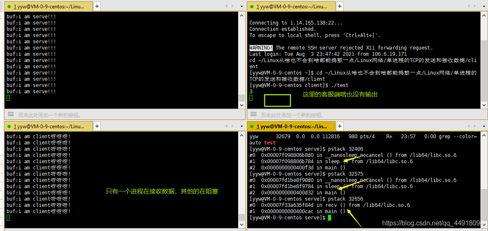The height and width of the screenshot is (231, 488).
Task: Add a new tab in the SSH login pane
Action: coord(339,6)
